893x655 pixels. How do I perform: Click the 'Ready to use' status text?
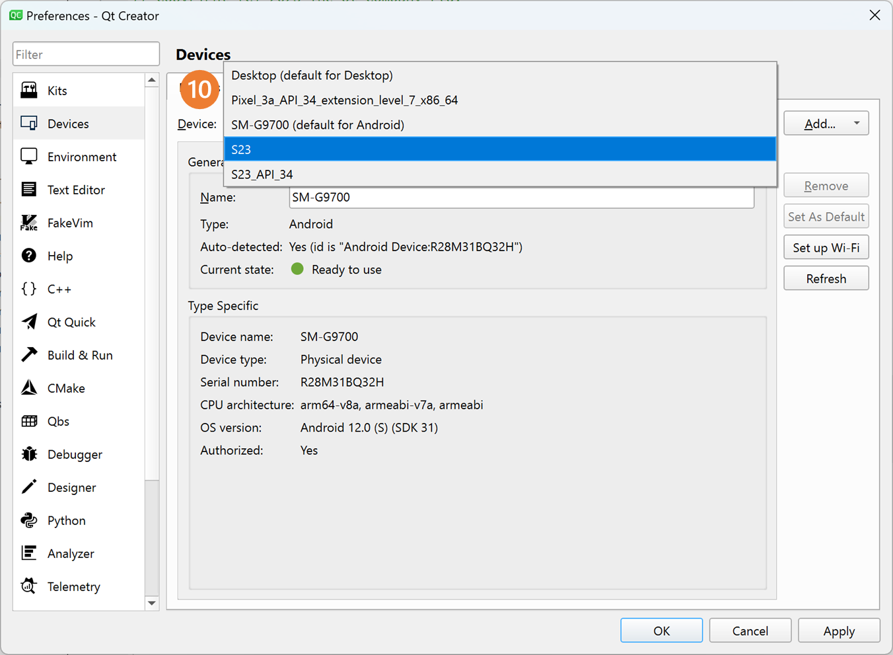347,270
